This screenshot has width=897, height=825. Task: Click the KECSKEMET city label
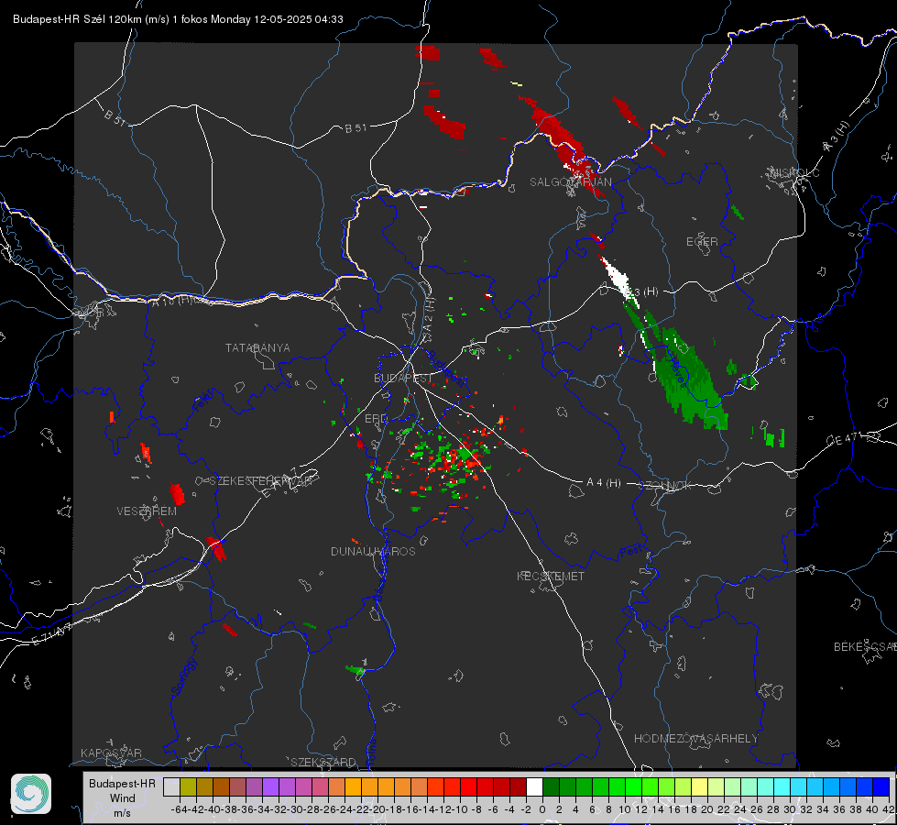tap(551, 576)
